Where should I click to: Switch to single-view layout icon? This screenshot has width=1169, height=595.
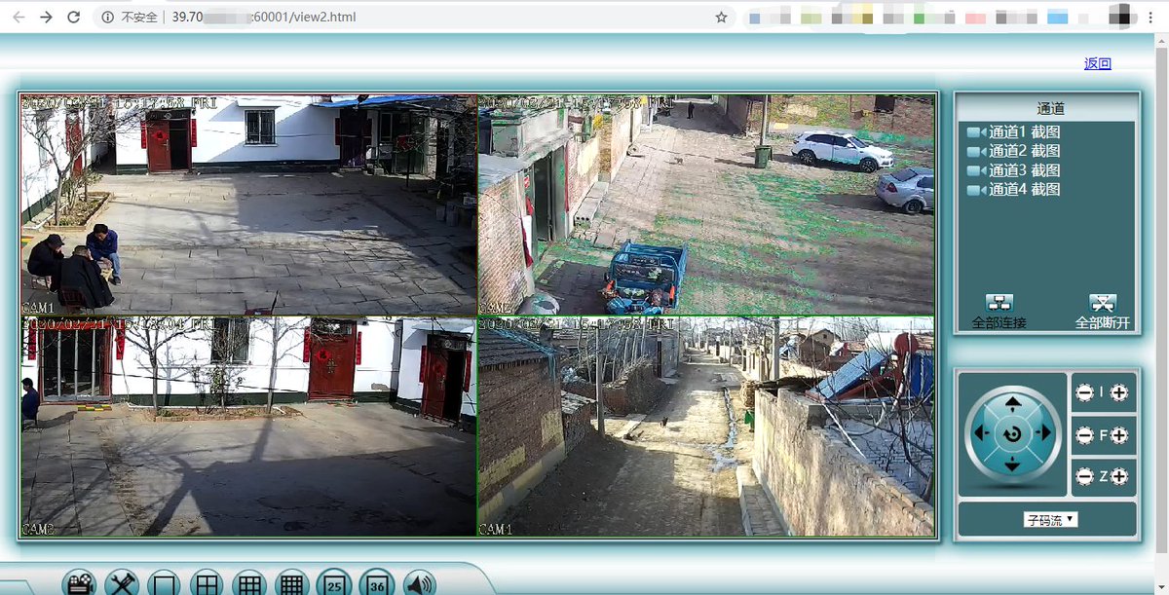(165, 582)
